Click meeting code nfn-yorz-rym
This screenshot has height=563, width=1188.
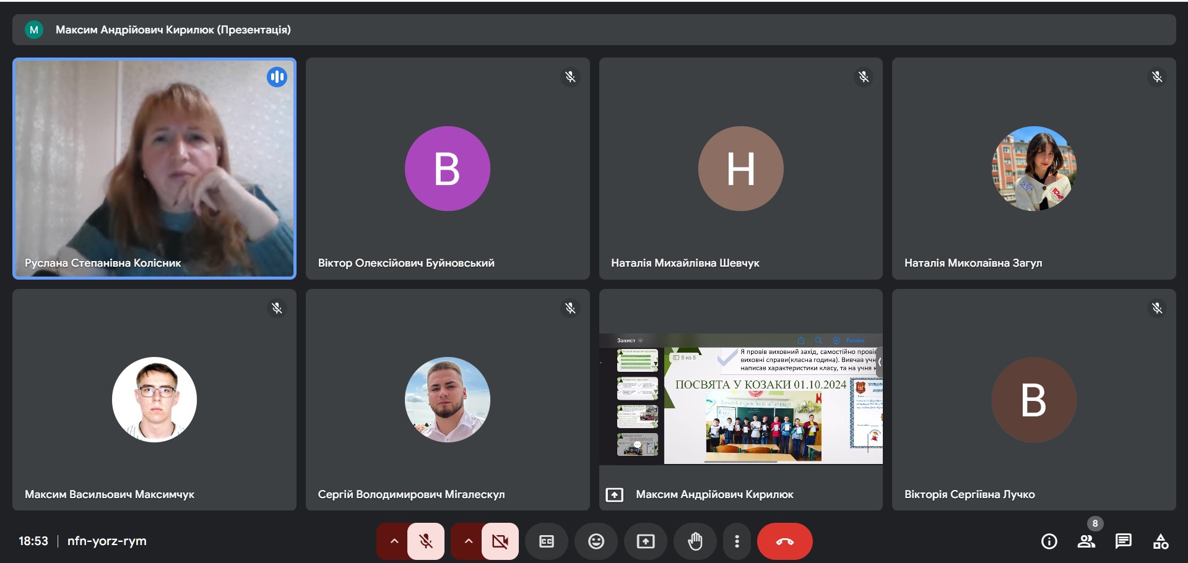pyautogui.click(x=107, y=541)
